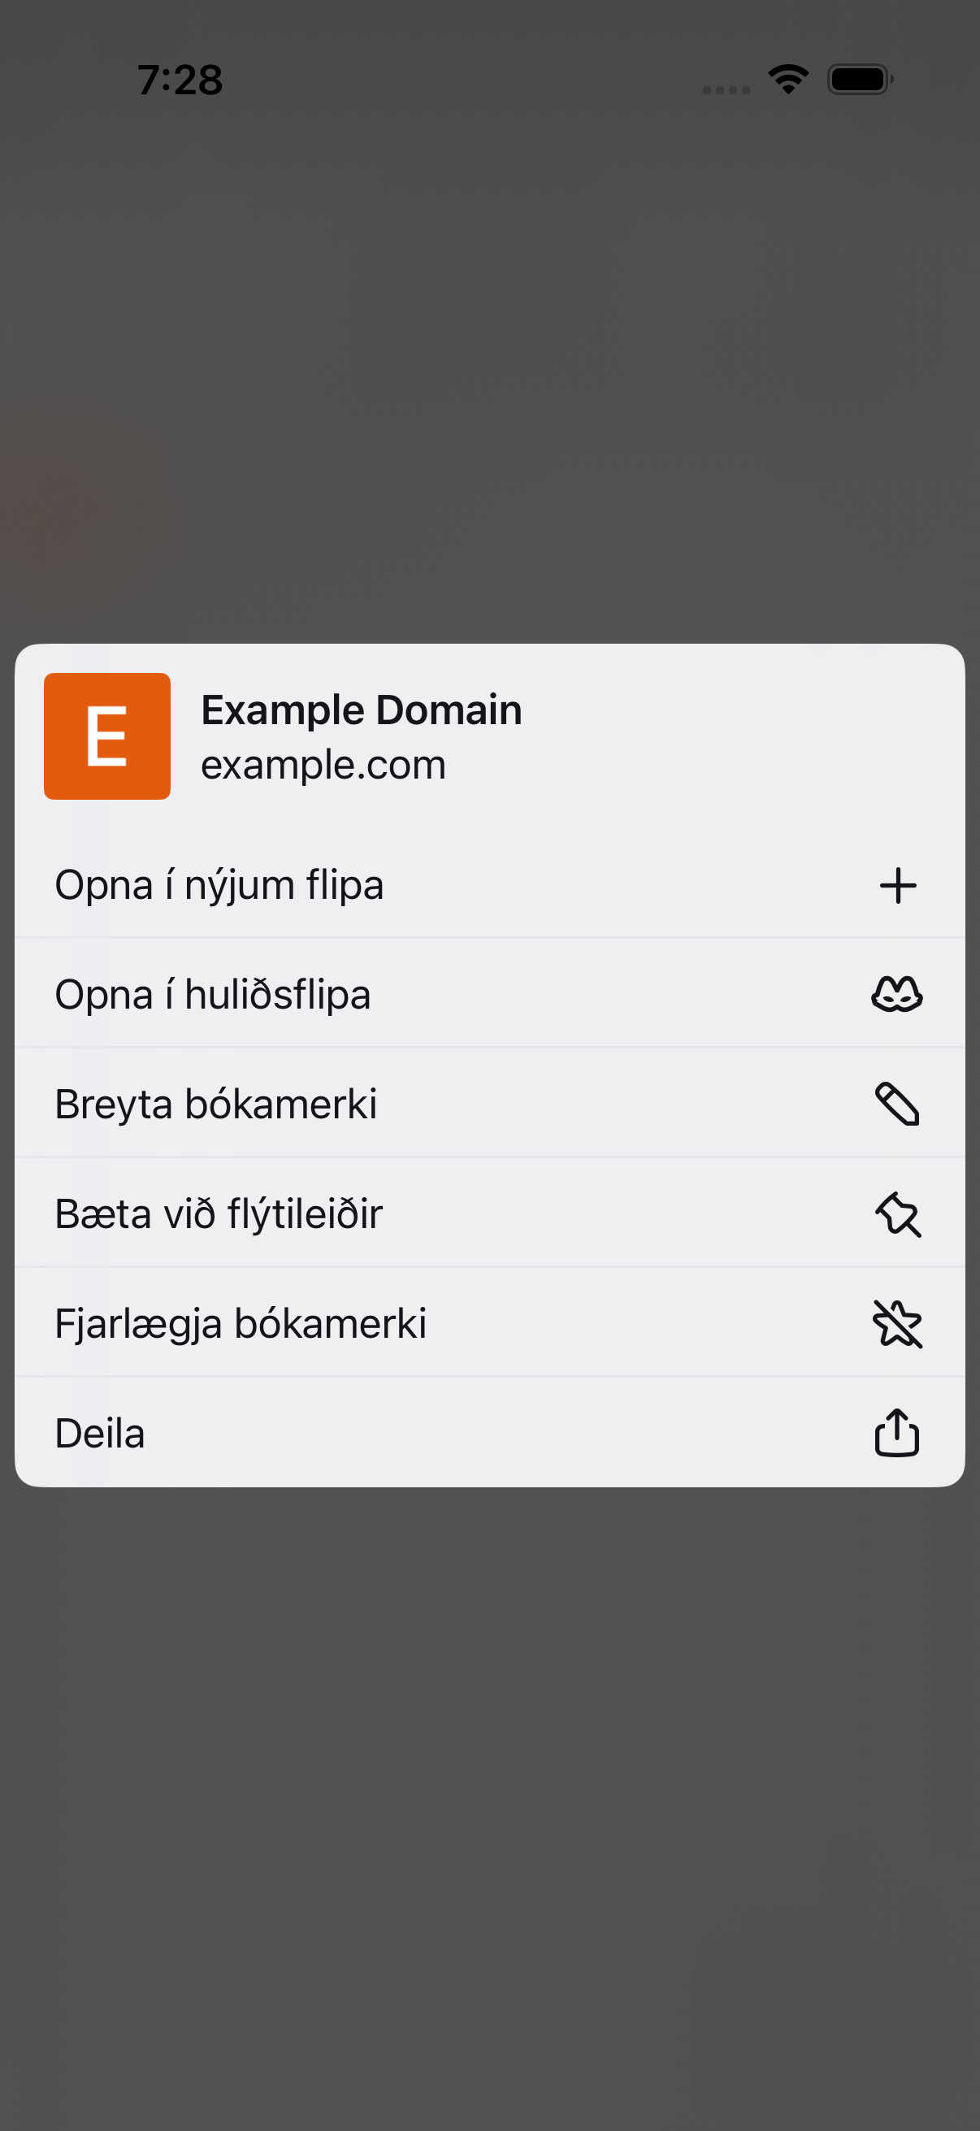980x2131 pixels.
Task: Select "Opna í huliðsflipa" menu entry
Action: pyautogui.click(x=489, y=994)
